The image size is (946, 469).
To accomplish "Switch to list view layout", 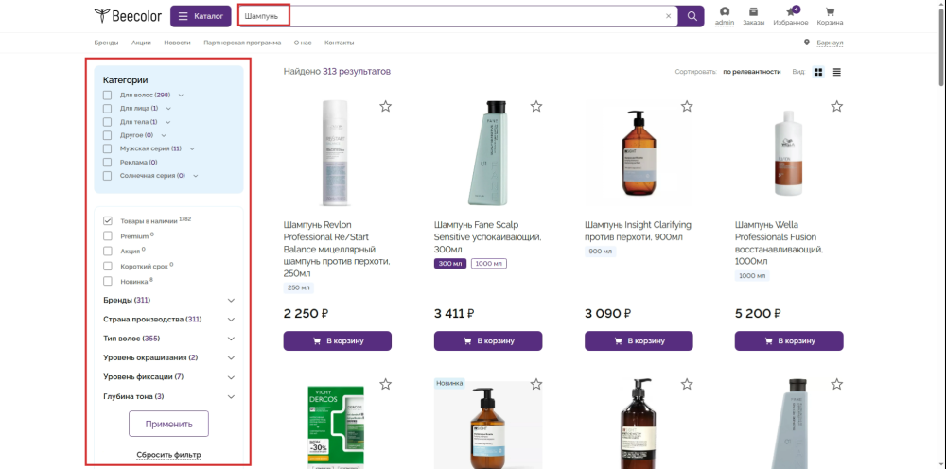I will [x=837, y=72].
